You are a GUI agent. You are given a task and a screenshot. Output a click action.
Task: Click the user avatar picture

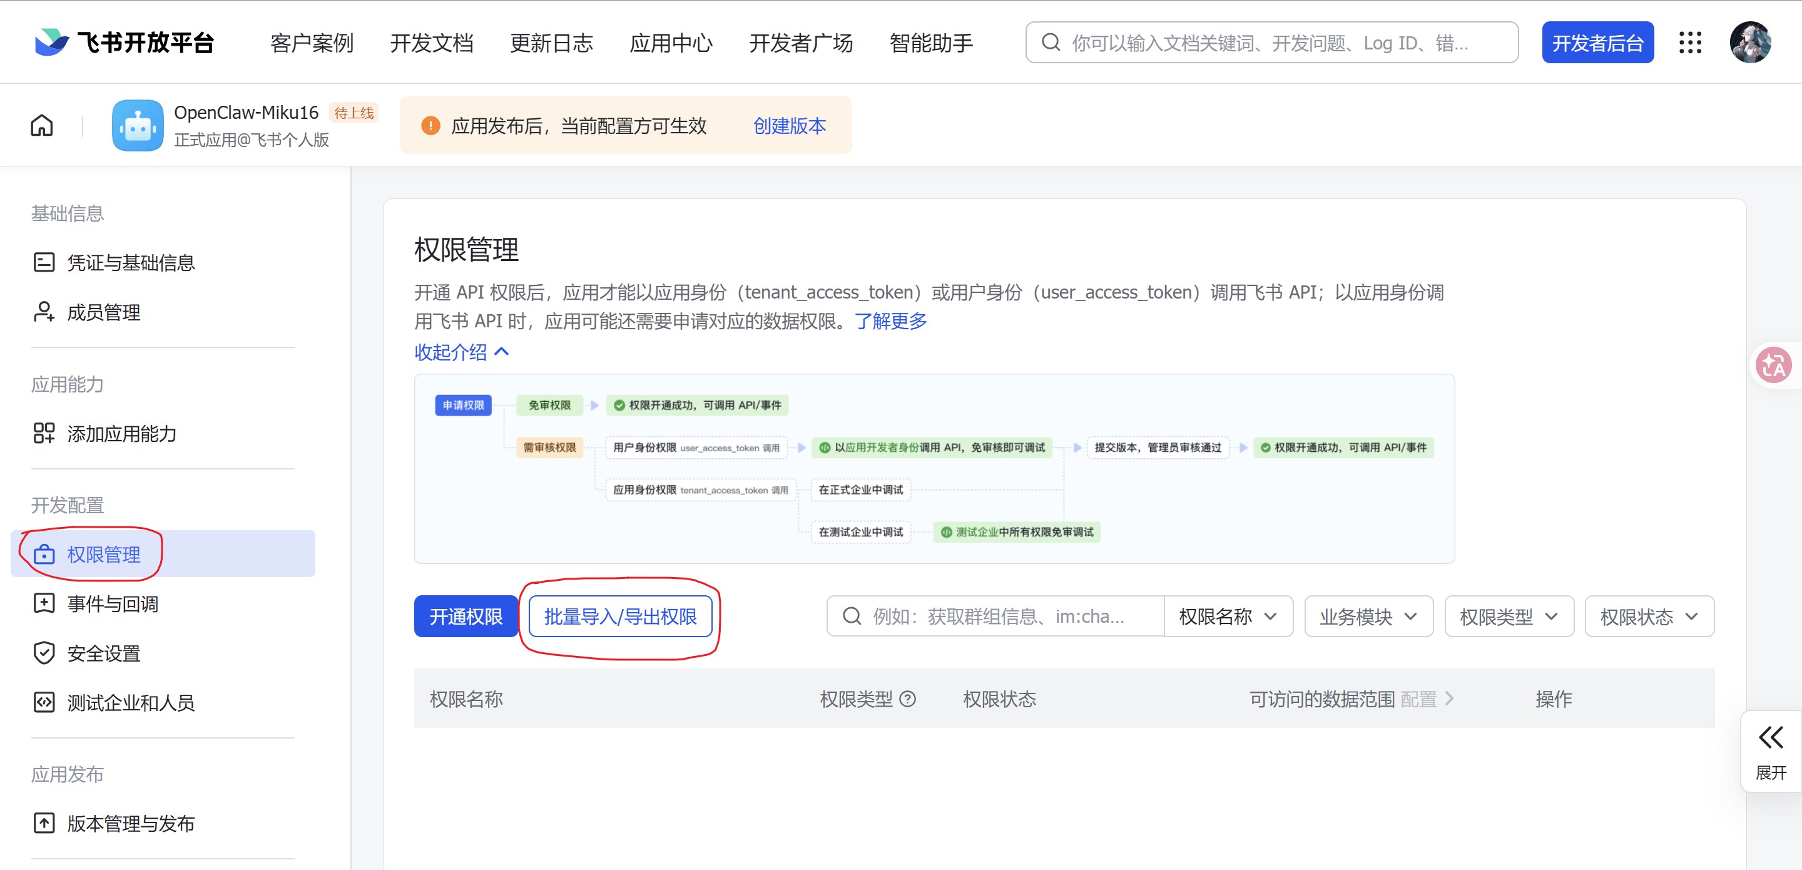(x=1749, y=43)
